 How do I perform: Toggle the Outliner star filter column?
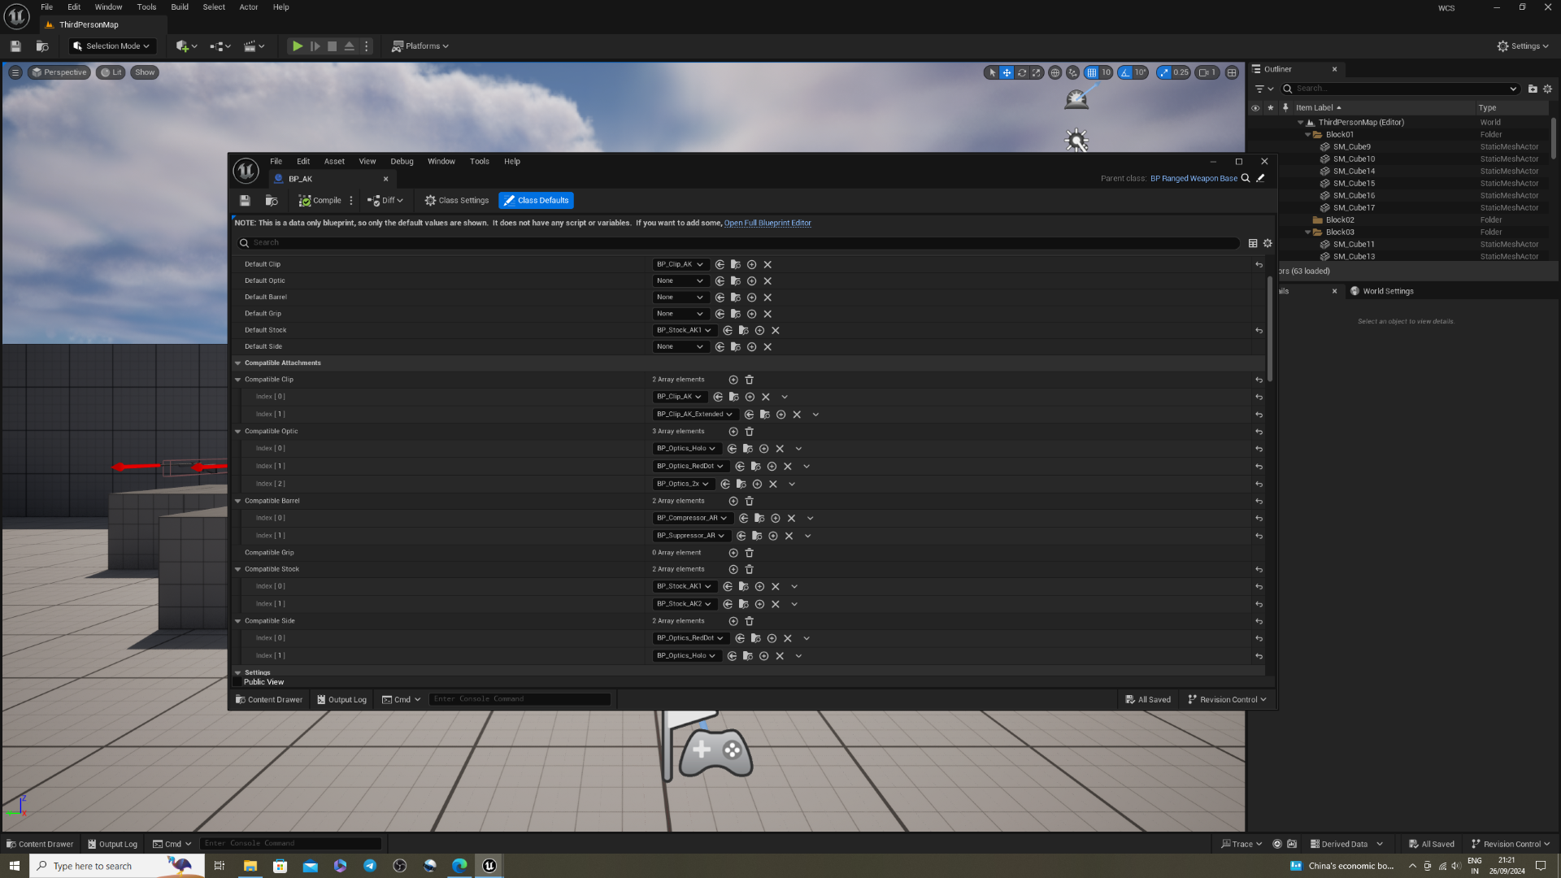point(1271,107)
